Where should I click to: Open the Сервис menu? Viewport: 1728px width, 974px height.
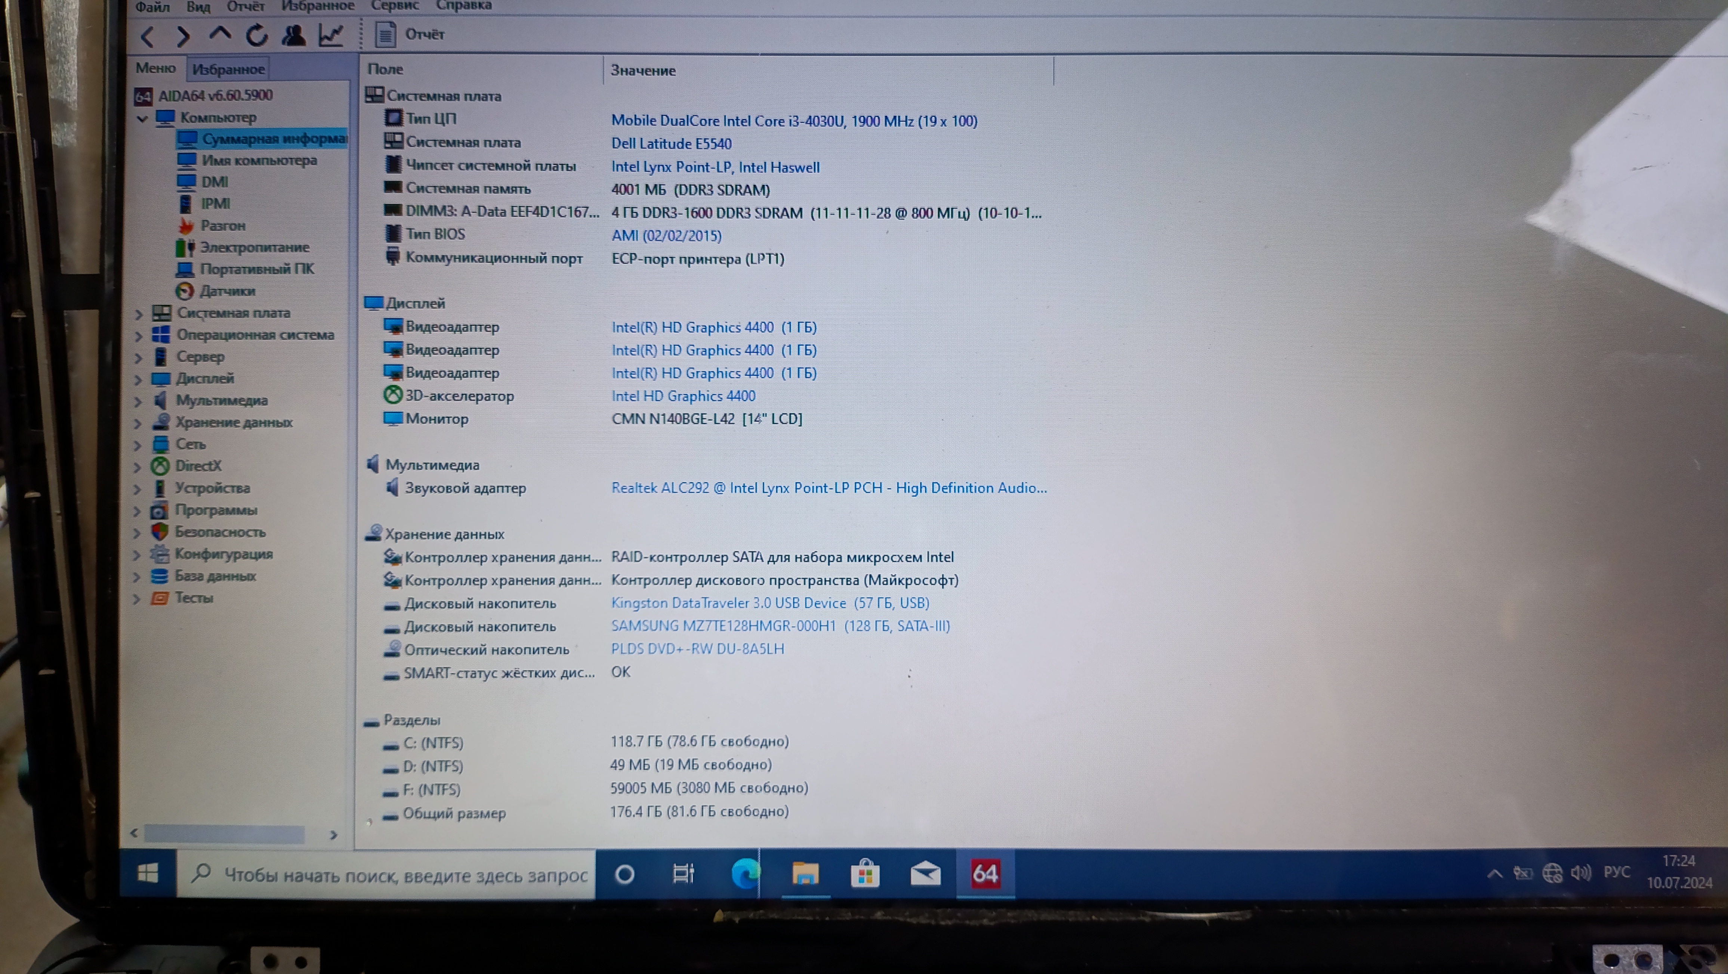395,5
